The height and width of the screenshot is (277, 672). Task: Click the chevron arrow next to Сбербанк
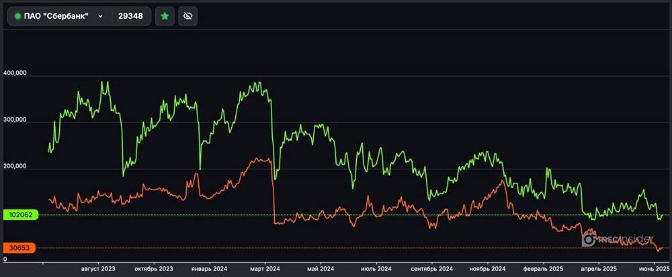(x=100, y=16)
